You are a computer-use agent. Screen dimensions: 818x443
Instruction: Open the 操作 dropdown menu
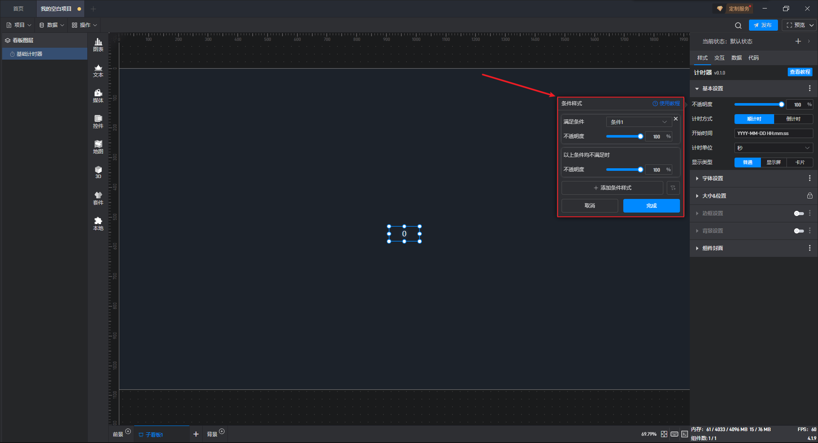84,25
